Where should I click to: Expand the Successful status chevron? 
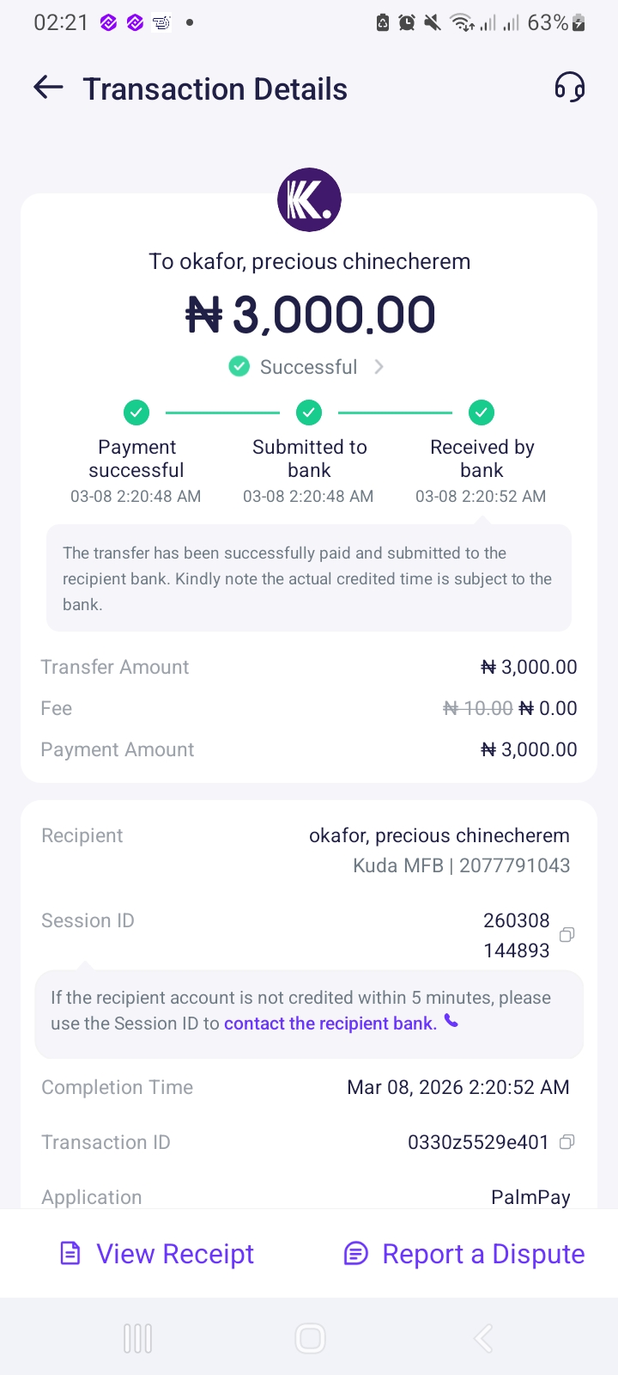[379, 367]
